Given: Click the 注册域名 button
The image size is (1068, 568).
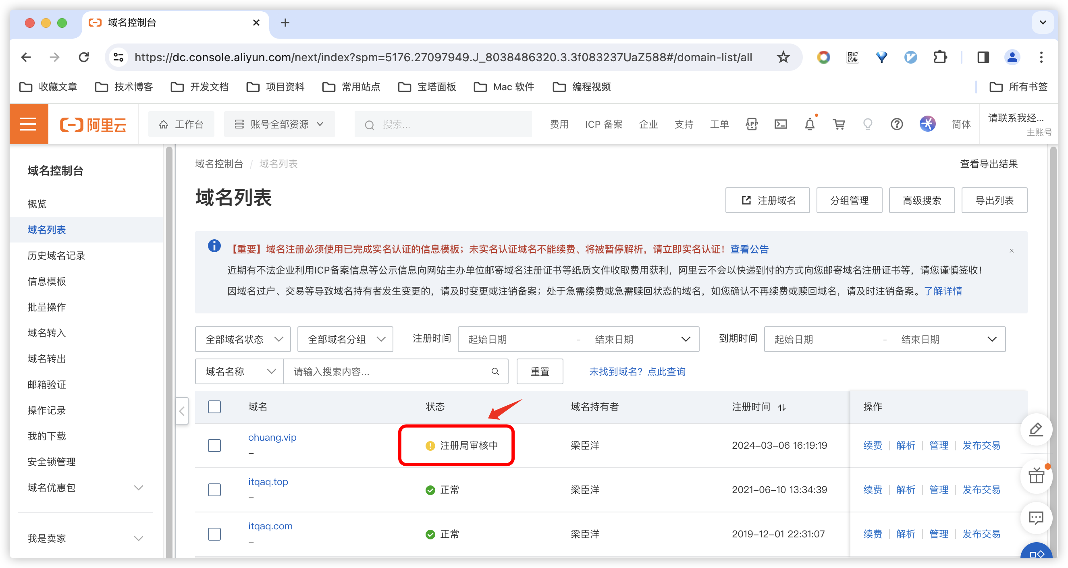Looking at the screenshot, I should point(767,201).
